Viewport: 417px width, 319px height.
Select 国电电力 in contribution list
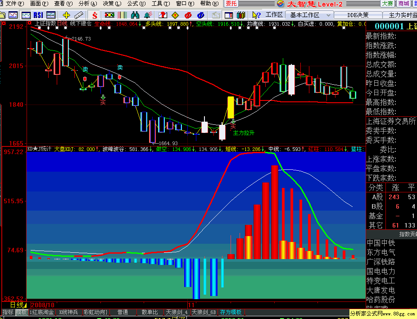point(381,271)
